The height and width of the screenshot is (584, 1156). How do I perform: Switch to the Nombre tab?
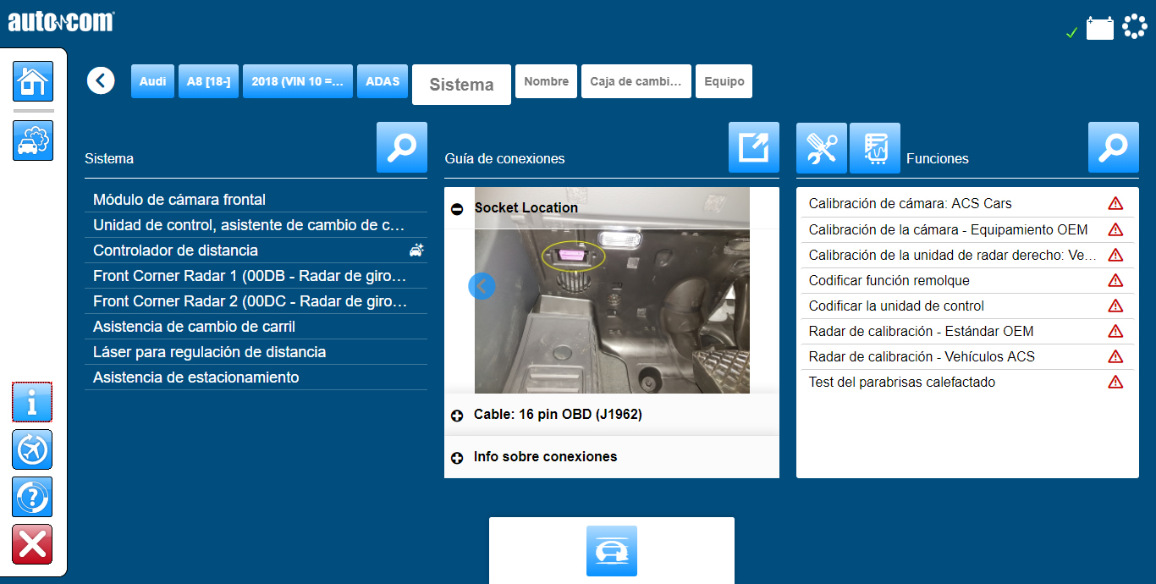click(x=546, y=81)
